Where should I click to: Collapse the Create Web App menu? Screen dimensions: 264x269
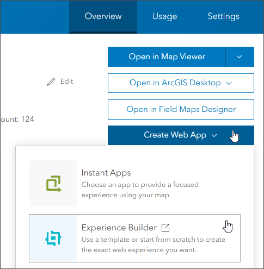coord(181,135)
